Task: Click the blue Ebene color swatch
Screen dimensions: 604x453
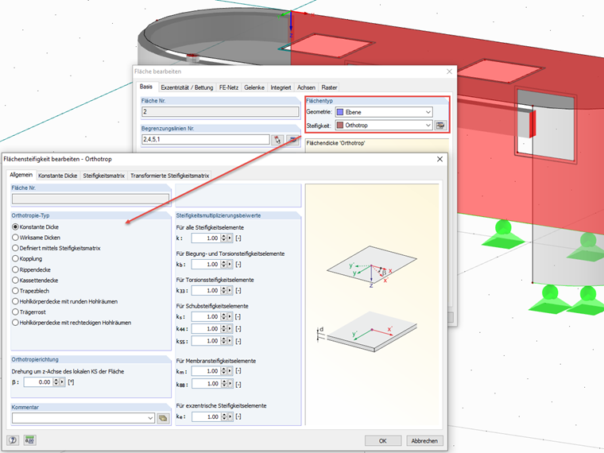Action: point(340,112)
